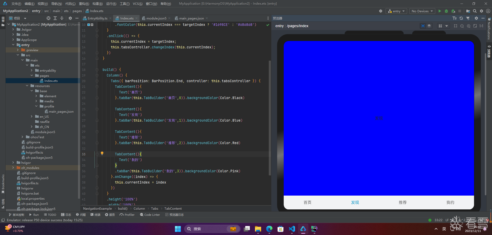
Task: Click the frame icon in previewer toolbar
Action: point(456,26)
